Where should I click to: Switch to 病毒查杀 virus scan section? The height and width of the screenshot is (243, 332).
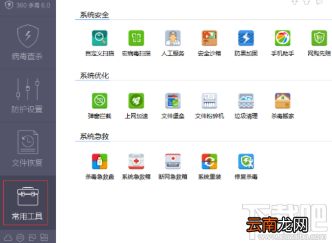pos(28,42)
